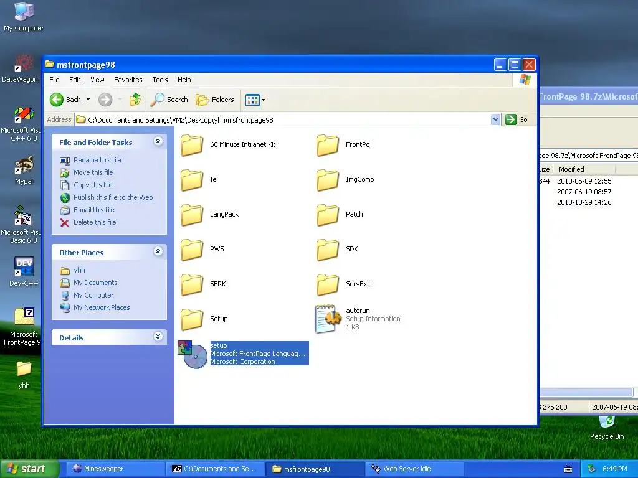The image size is (638, 478).
Task: Click the Start button
Action: click(x=29, y=469)
